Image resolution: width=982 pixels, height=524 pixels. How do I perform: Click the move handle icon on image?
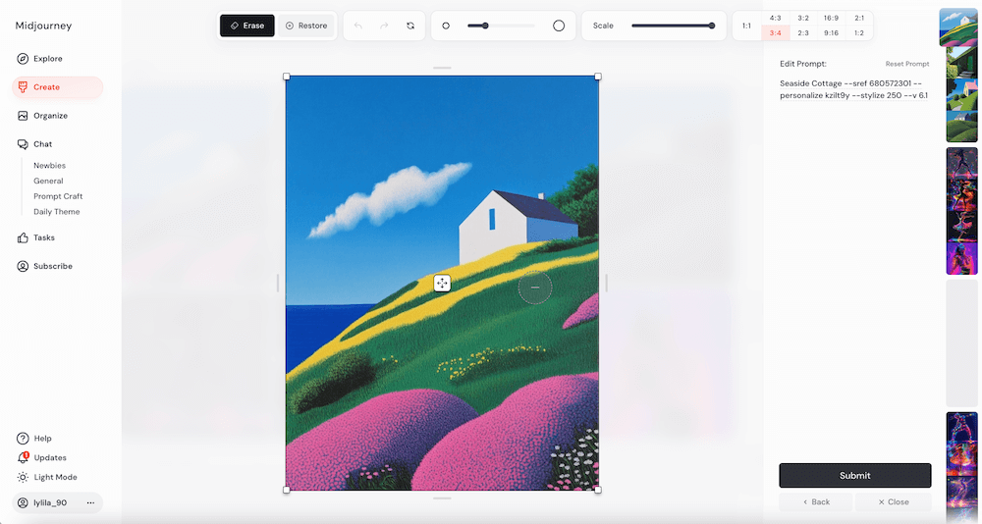click(442, 284)
